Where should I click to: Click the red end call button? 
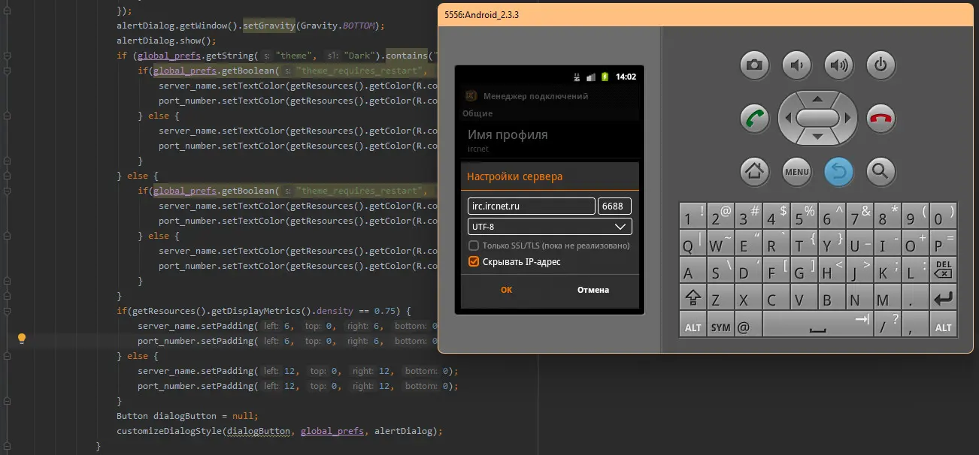pyautogui.click(x=880, y=119)
